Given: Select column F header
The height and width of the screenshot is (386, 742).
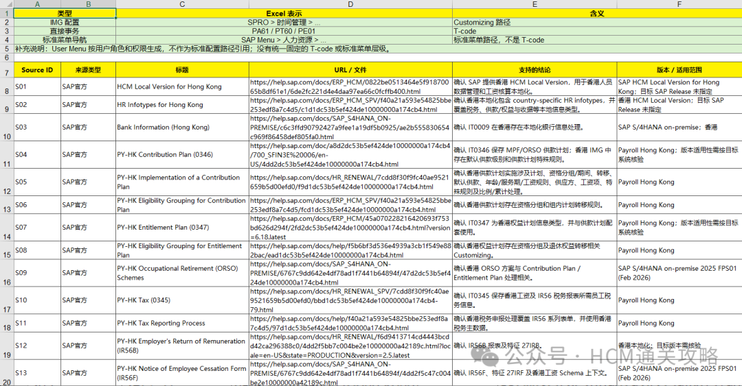Looking at the screenshot, I should point(679,4).
